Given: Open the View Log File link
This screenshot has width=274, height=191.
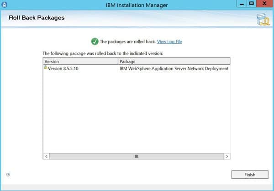Looking at the screenshot, I should (x=169, y=41).
